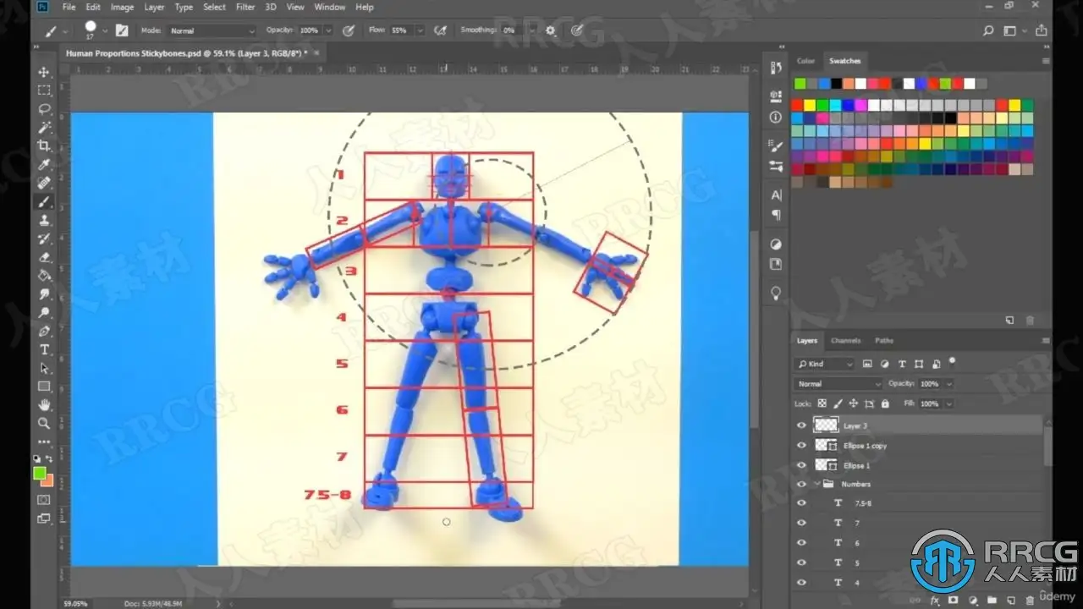The height and width of the screenshot is (609, 1083).
Task: Open the Image menu
Action: point(122,7)
